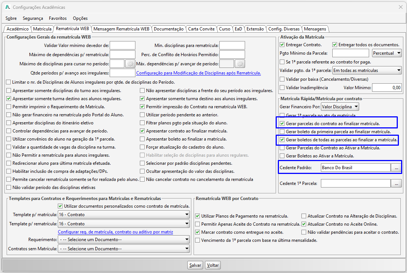Switch to the Curso tab

pyautogui.click(x=224, y=29)
